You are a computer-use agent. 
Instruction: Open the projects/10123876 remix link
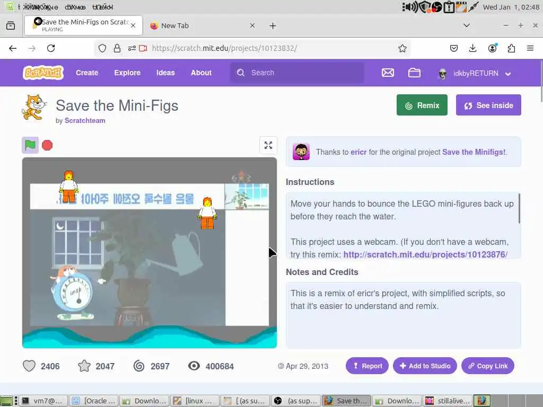[425, 254]
